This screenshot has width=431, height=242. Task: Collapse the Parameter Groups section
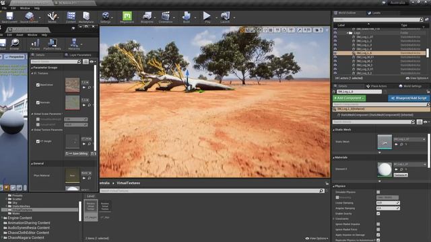click(32, 67)
